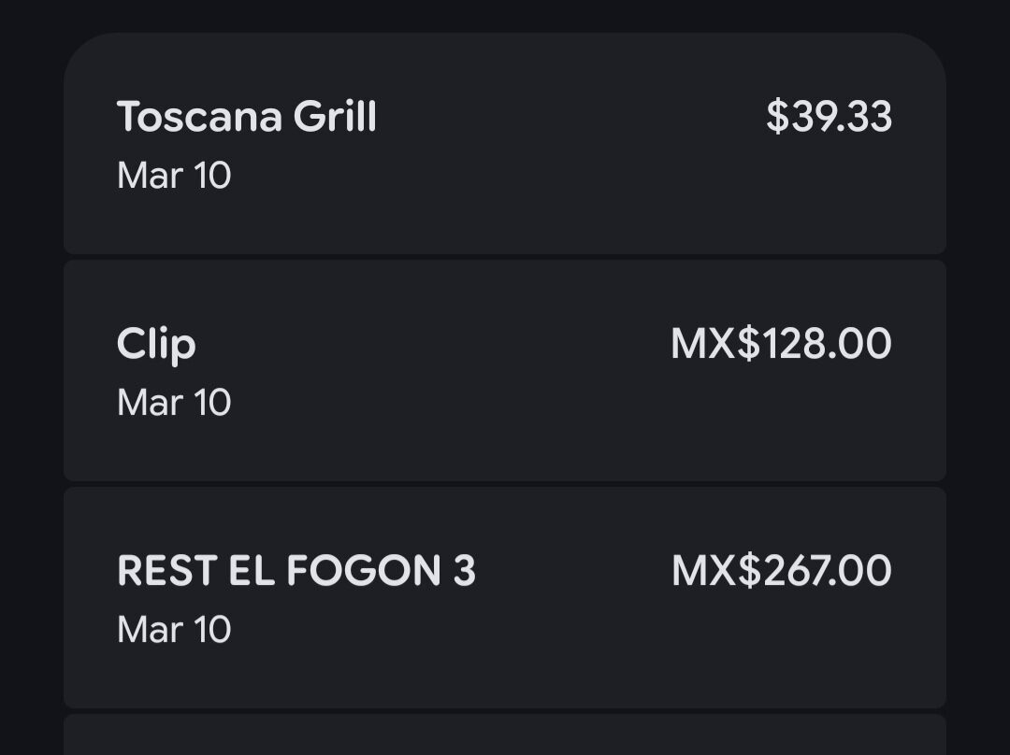Viewport: 1010px width, 755px height.
Task: Click the Clip merchant name
Action: pyautogui.click(x=156, y=345)
